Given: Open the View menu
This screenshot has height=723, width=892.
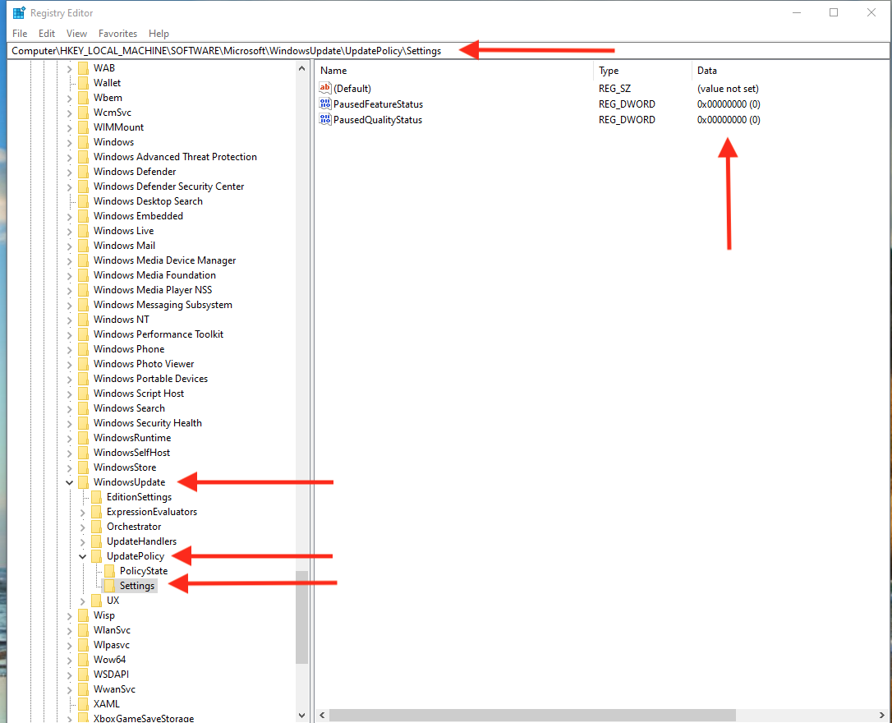Looking at the screenshot, I should click(76, 34).
